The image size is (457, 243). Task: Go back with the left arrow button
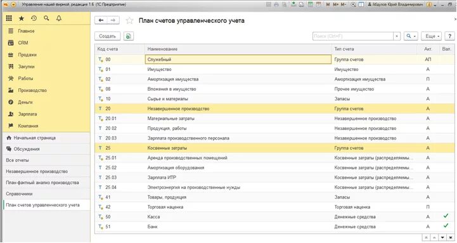[x=101, y=20]
